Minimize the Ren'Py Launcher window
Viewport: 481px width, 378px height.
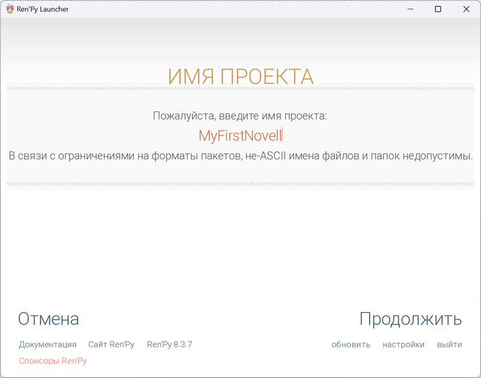tap(410, 9)
